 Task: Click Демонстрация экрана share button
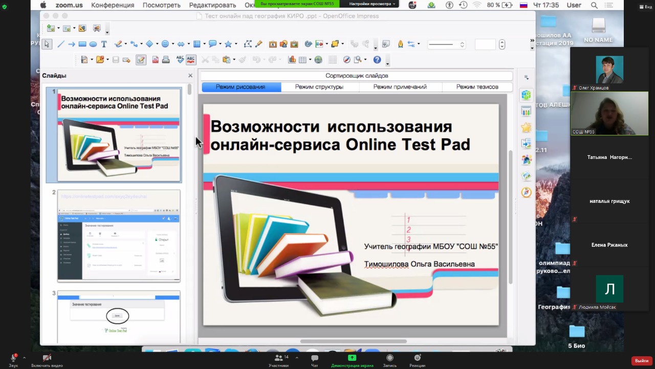point(352,360)
